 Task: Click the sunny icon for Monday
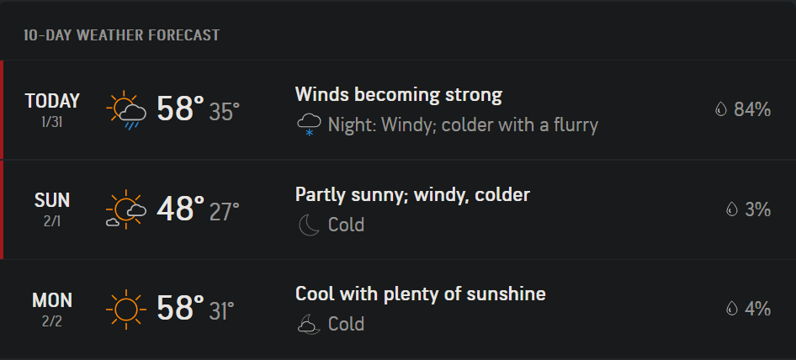[126, 309]
